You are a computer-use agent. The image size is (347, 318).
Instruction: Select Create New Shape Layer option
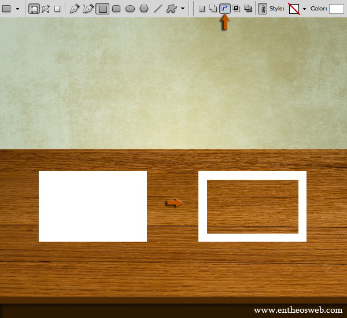pos(202,9)
